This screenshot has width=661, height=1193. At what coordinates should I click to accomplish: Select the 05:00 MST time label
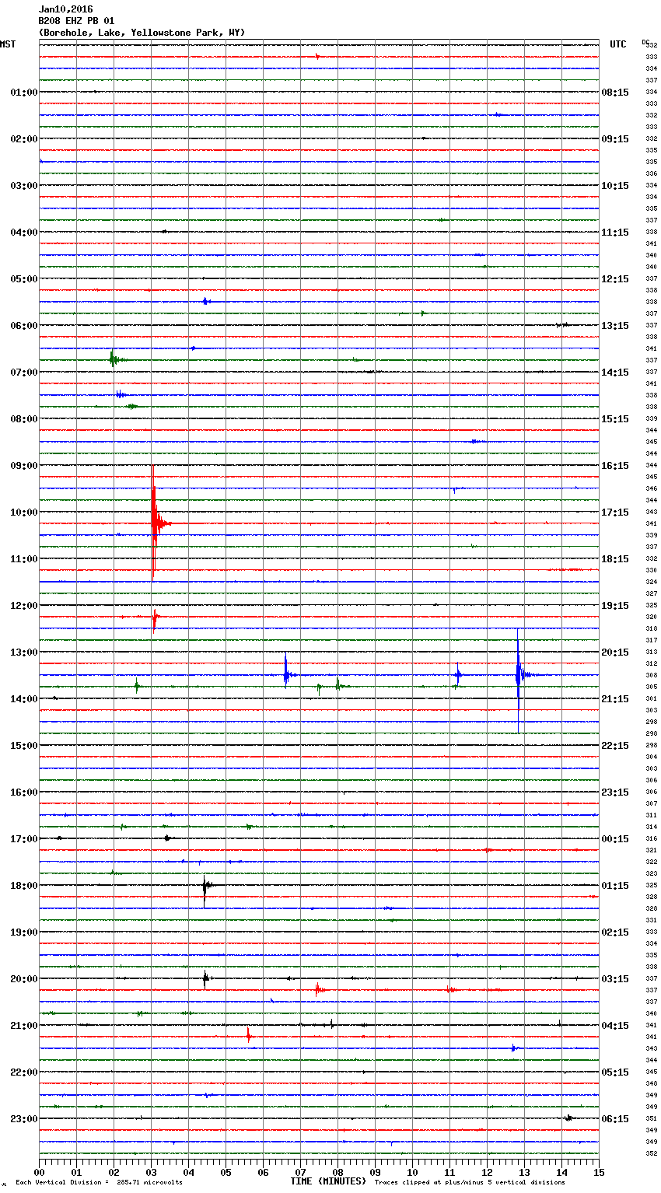pos(24,279)
